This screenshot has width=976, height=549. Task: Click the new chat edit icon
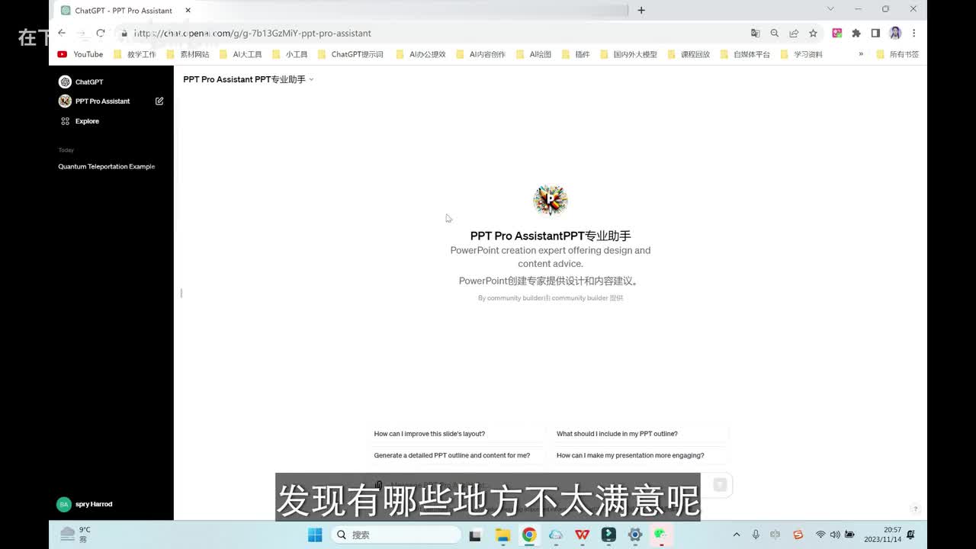pyautogui.click(x=159, y=101)
